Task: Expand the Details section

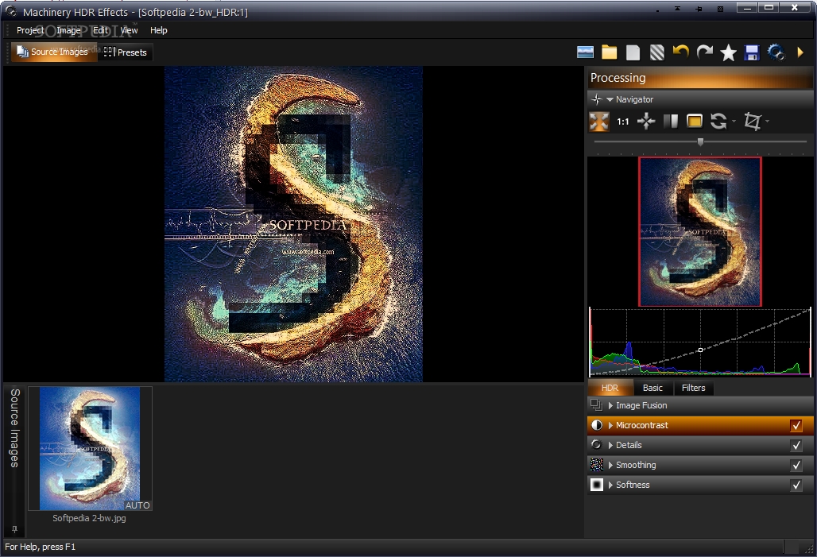Action: click(610, 445)
